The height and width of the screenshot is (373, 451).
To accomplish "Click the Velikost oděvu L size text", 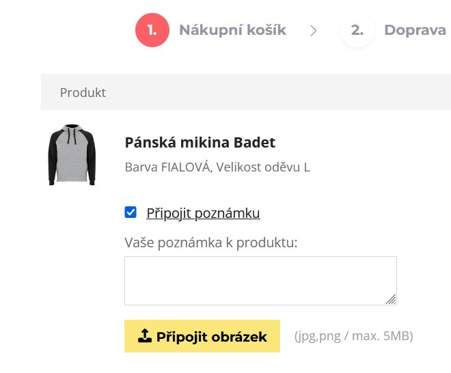I will [263, 167].
